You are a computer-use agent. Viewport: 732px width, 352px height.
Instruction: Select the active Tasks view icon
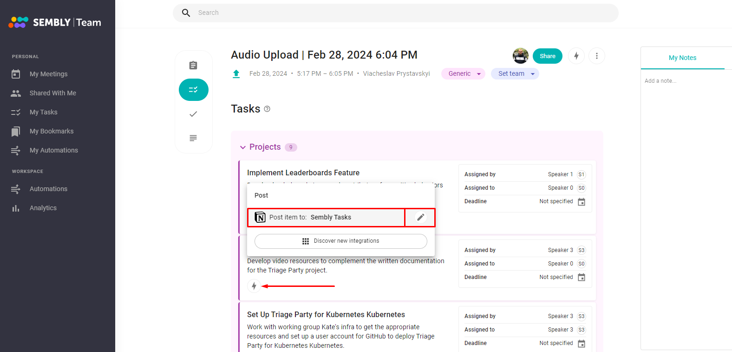194,90
